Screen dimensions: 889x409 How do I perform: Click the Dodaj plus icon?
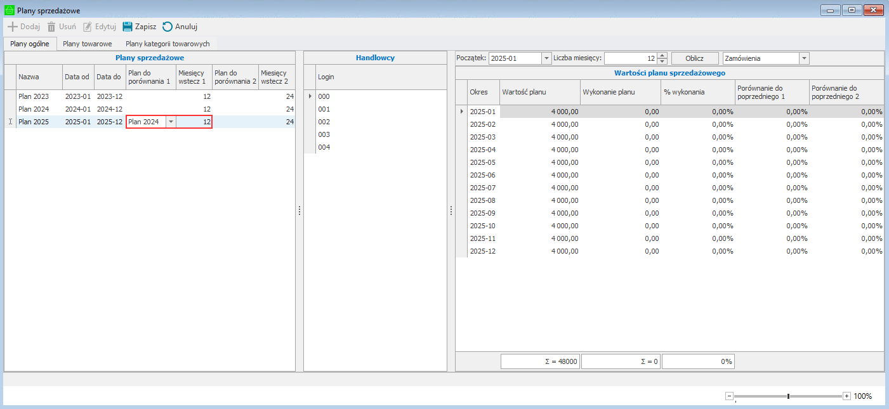[12, 27]
